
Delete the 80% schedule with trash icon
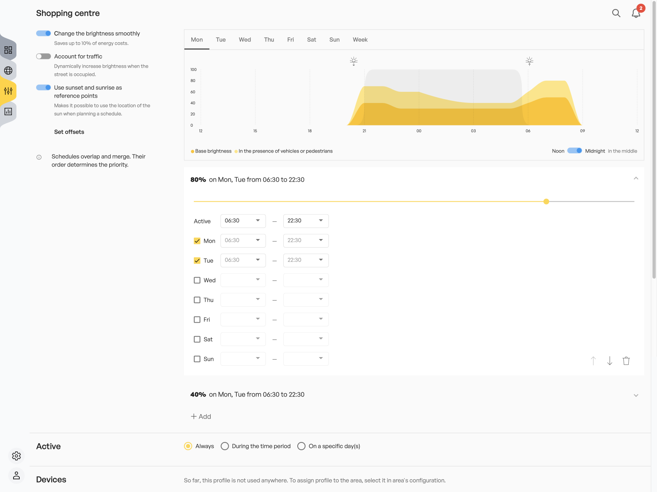point(626,361)
